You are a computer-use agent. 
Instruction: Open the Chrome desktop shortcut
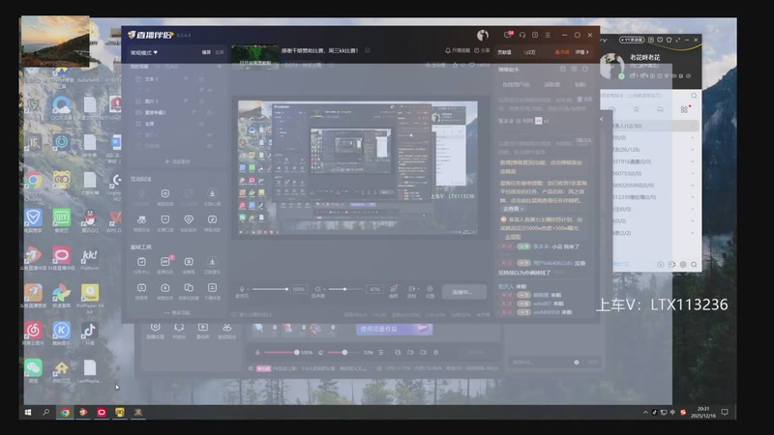(34, 180)
